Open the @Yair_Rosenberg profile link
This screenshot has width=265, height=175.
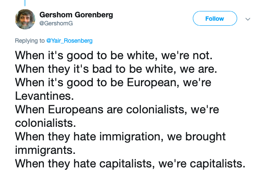pos(69,41)
